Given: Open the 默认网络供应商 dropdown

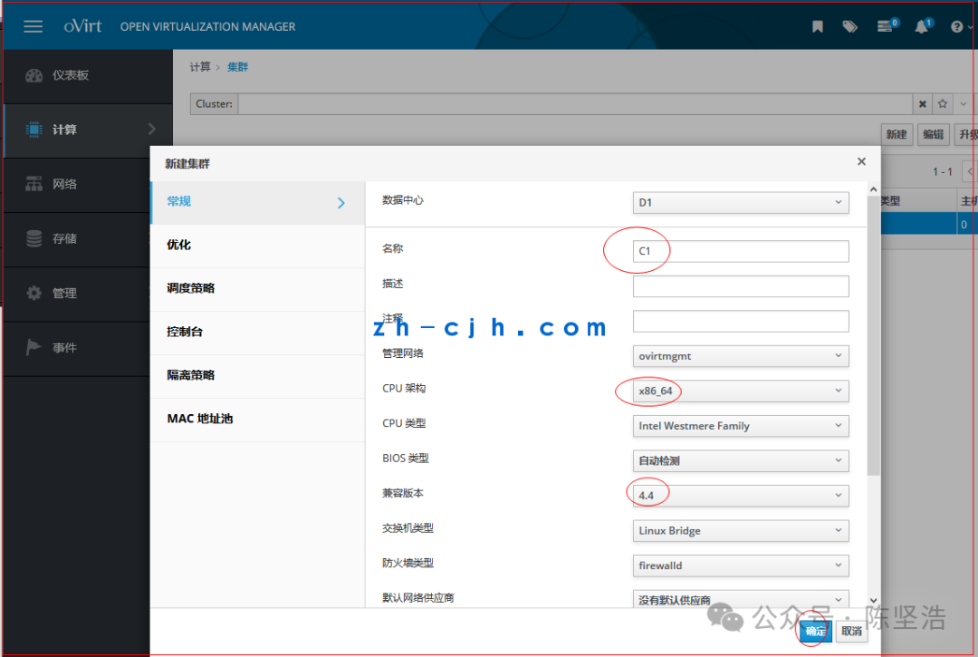Looking at the screenshot, I should click(x=741, y=599).
